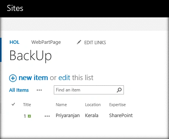
Task: Select the All Items view
Action: click(x=19, y=90)
